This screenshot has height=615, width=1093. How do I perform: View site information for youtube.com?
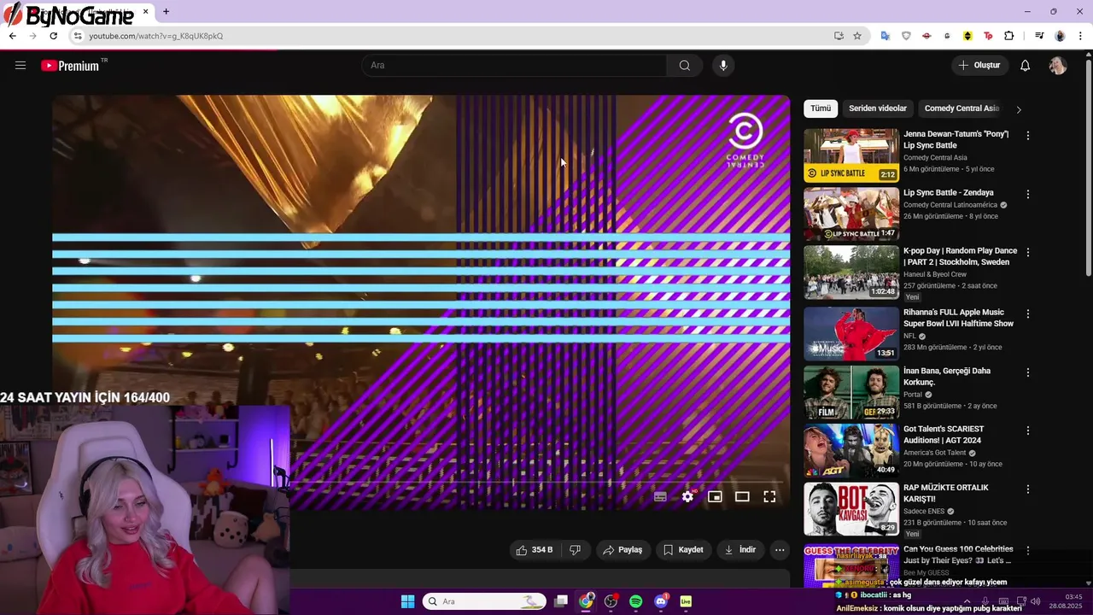click(x=78, y=36)
